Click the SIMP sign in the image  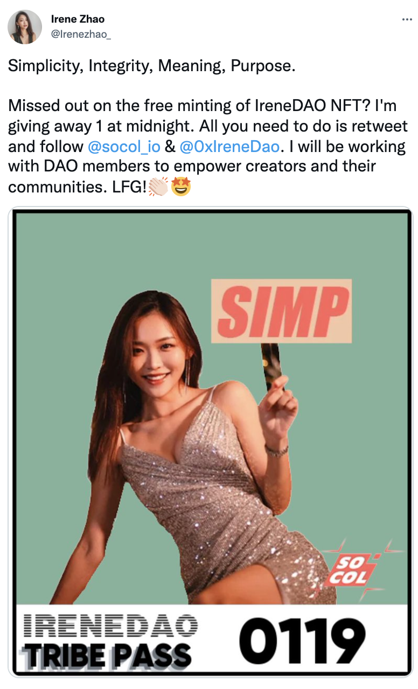point(281,311)
